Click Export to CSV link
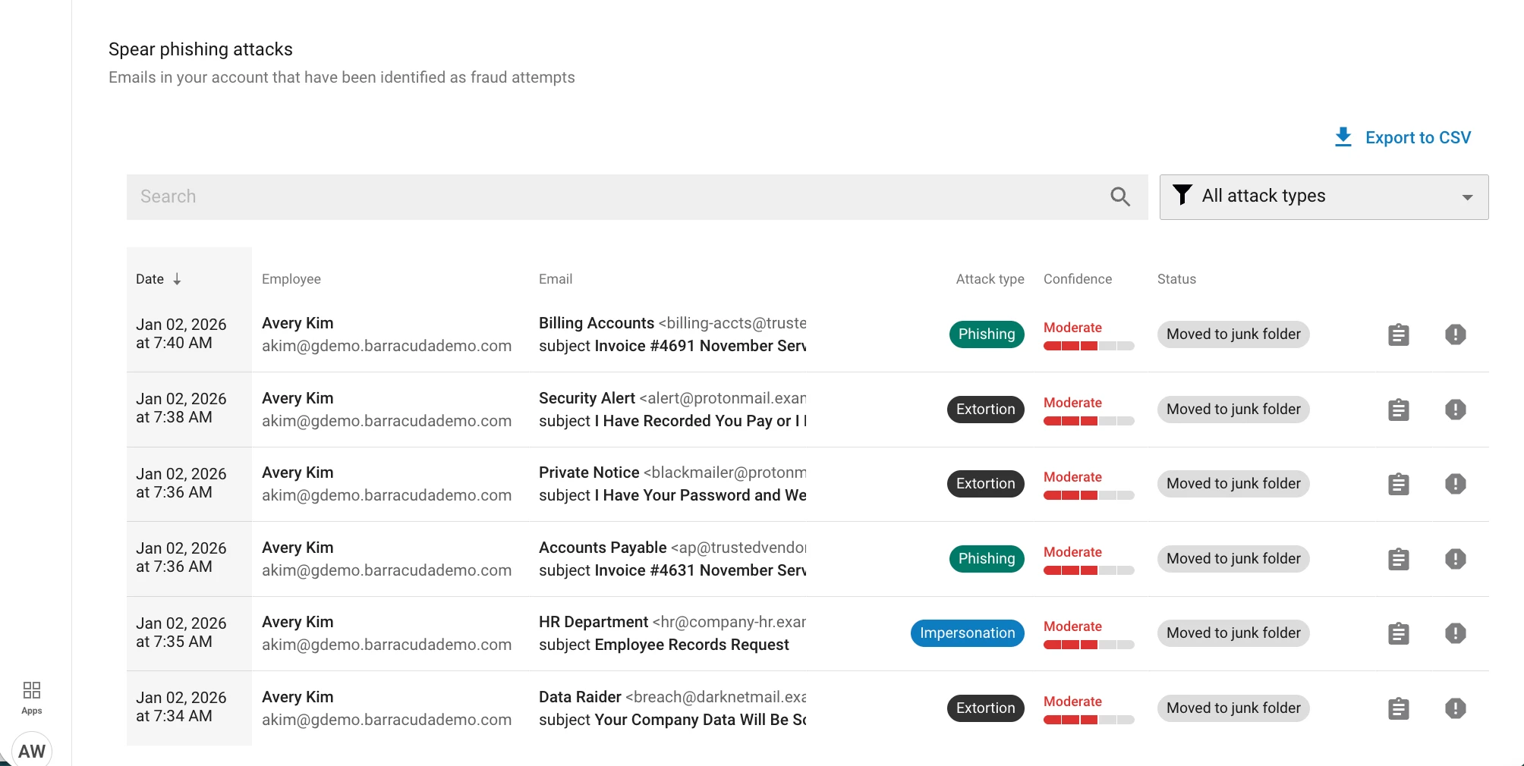Image resolution: width=1524 pixels, height=766 pixels. [x=1418, y=137]
